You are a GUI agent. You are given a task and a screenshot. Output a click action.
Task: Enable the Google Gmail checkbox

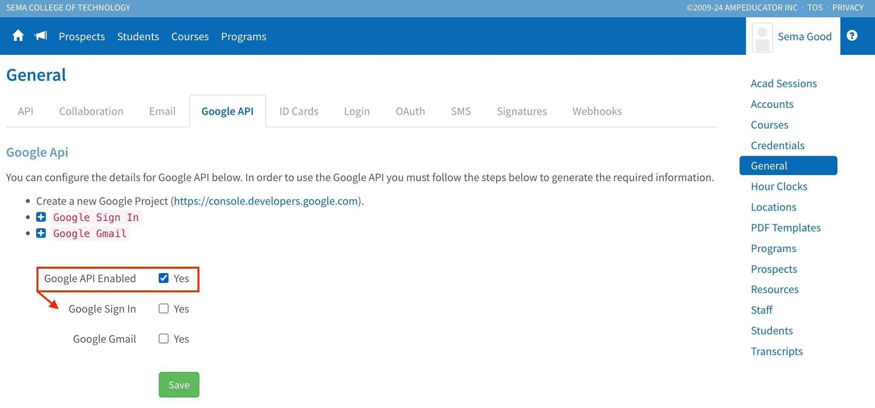tap(164, 338)
